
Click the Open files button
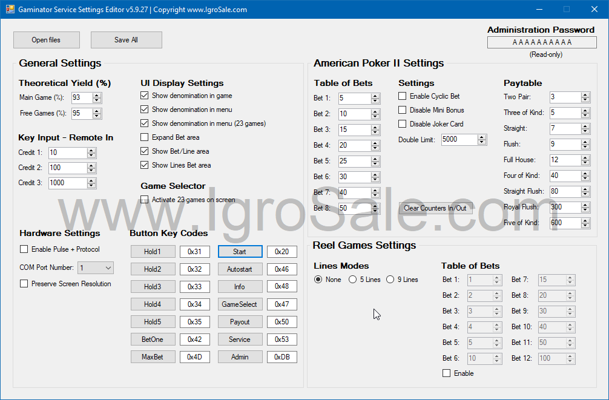[46, 40]
